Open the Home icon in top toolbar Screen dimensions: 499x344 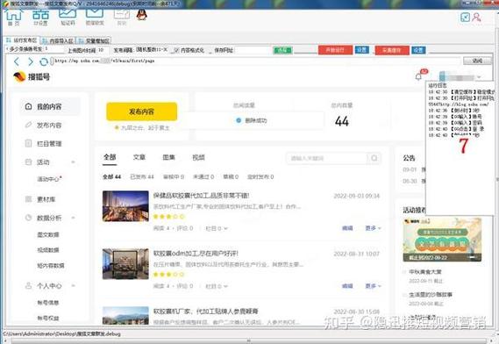(x=14, y=16)
